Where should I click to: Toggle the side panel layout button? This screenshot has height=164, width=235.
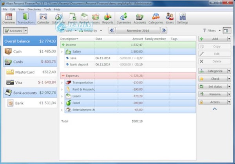pos(227,30)
